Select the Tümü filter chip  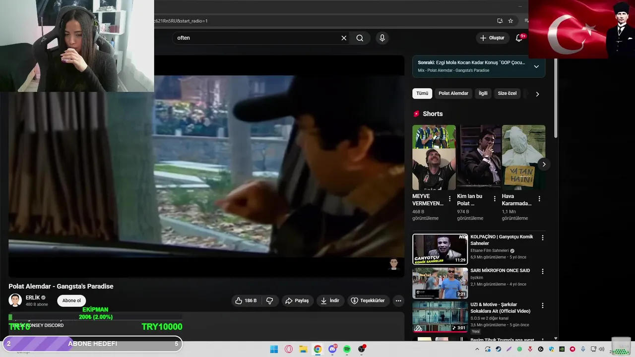[422, 93]
